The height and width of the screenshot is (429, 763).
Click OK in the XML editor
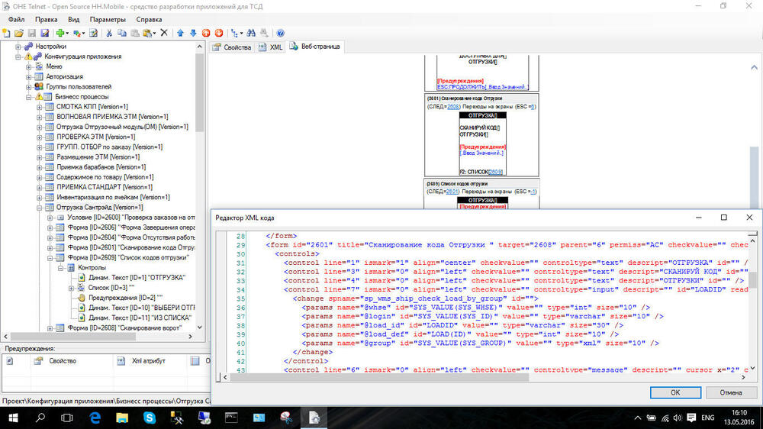coord(675,393)
